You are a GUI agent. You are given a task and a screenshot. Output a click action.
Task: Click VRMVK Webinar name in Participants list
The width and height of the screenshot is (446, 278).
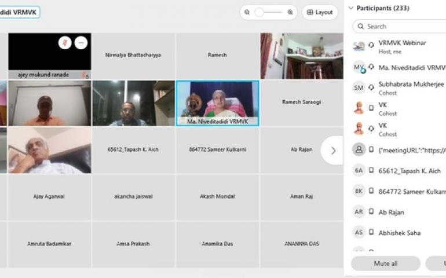tap(402, 43)
